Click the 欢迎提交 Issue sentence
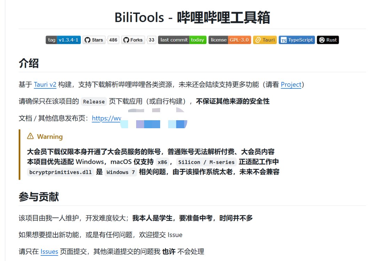This screenshot has height=261, width=376. [160, 235]
